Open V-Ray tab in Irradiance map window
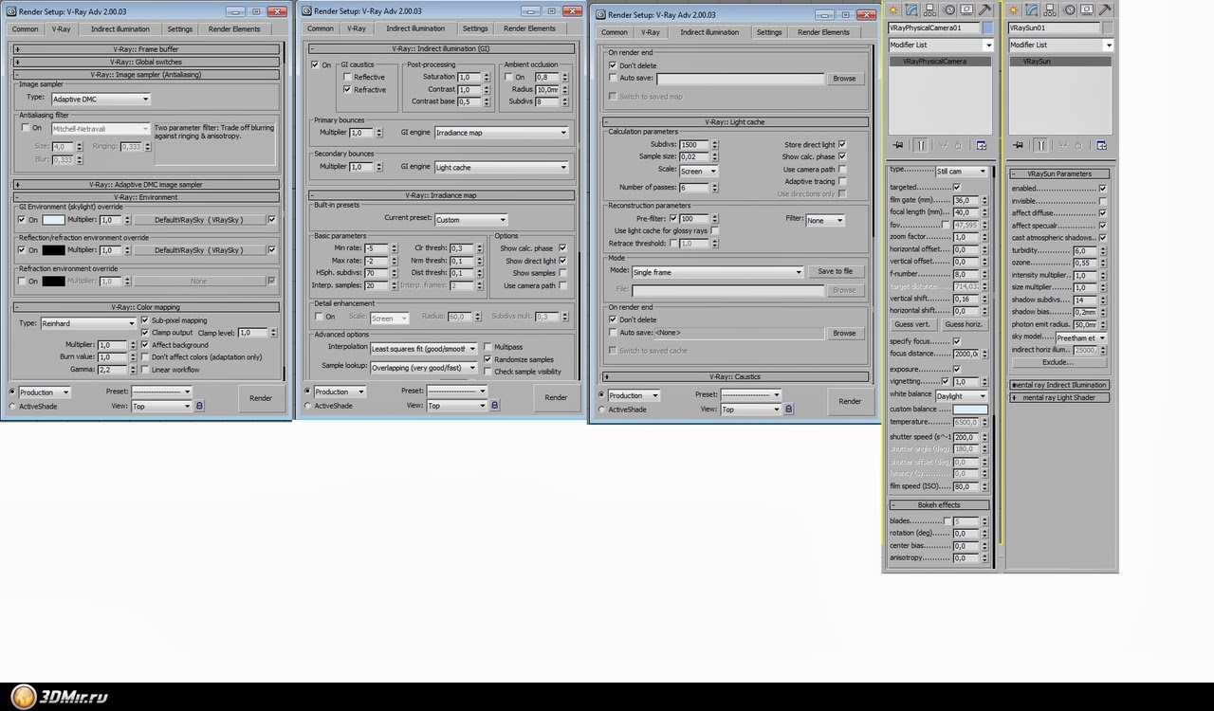This screenshot has height=711, width=1214. (357, 28)
